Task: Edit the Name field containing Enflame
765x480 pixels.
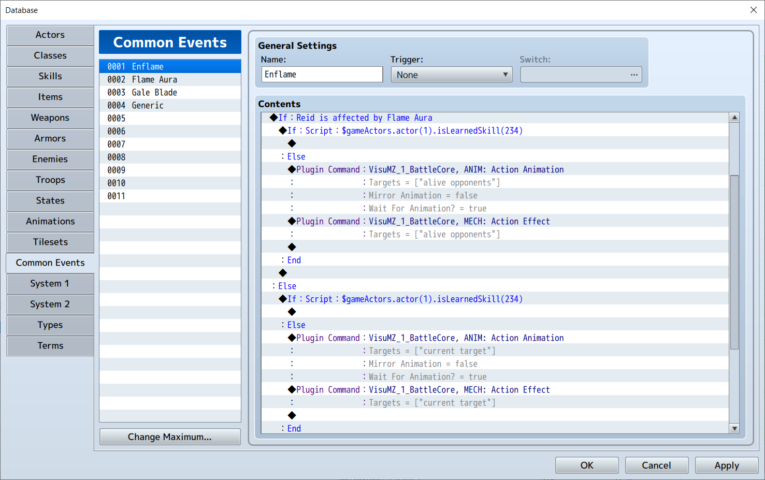Action: pyautogui.click(x=322, y=75)
